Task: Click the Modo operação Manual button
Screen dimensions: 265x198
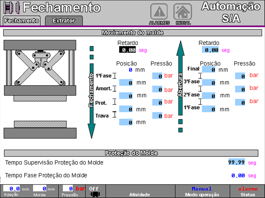Action: pos(202,191)
